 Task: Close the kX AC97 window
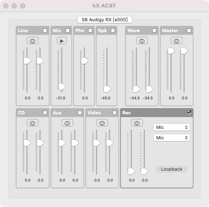pos(6,6)
